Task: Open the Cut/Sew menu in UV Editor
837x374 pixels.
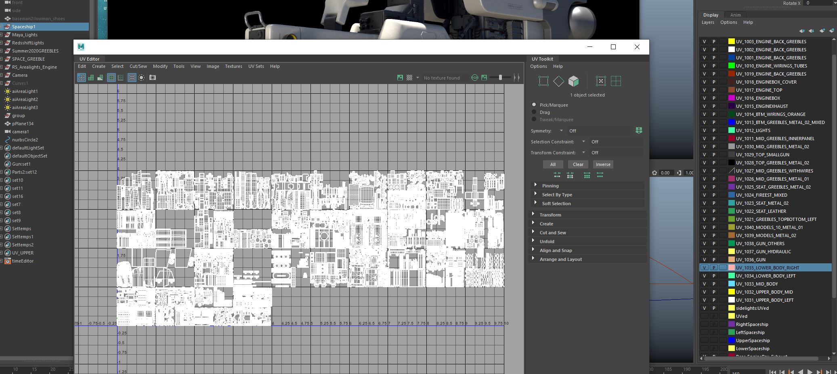Action: click(138, 66)
